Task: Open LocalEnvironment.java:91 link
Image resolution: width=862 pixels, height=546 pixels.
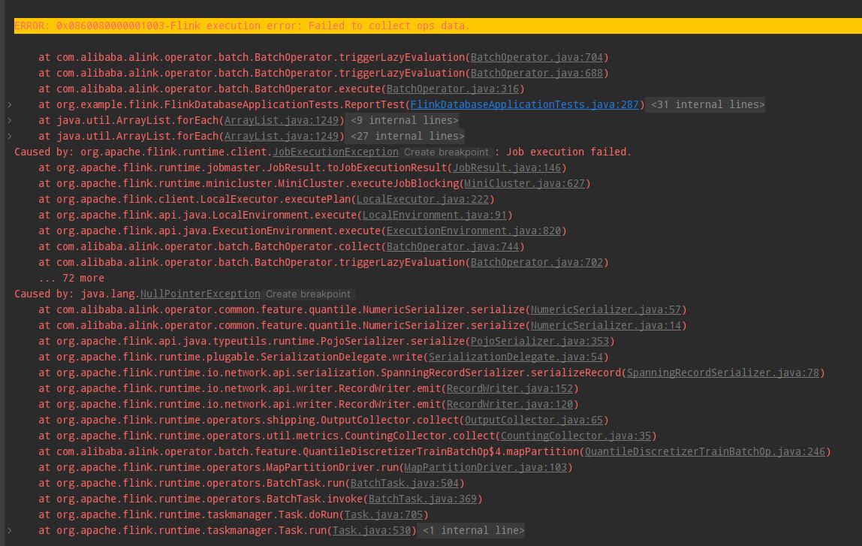Action: (x=434, y=215)
